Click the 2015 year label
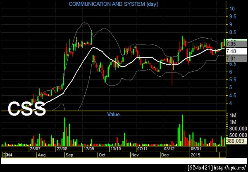Image resolution: width=248 pixels, height=172 pixels. (196, 155)
